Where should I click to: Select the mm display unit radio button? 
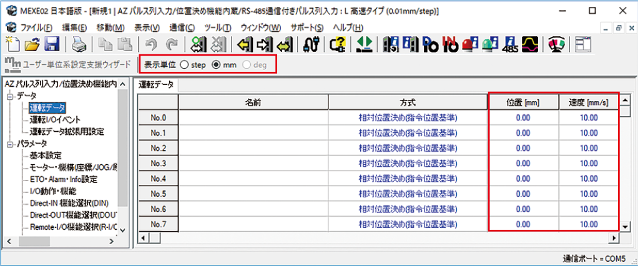point(217,64)
